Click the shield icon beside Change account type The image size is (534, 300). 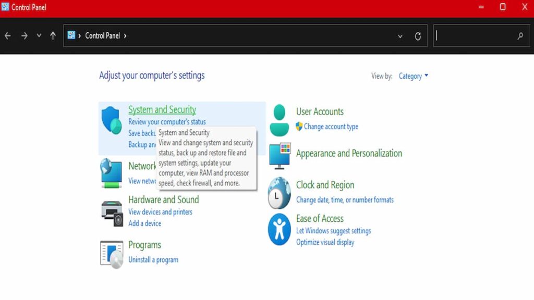299,126
